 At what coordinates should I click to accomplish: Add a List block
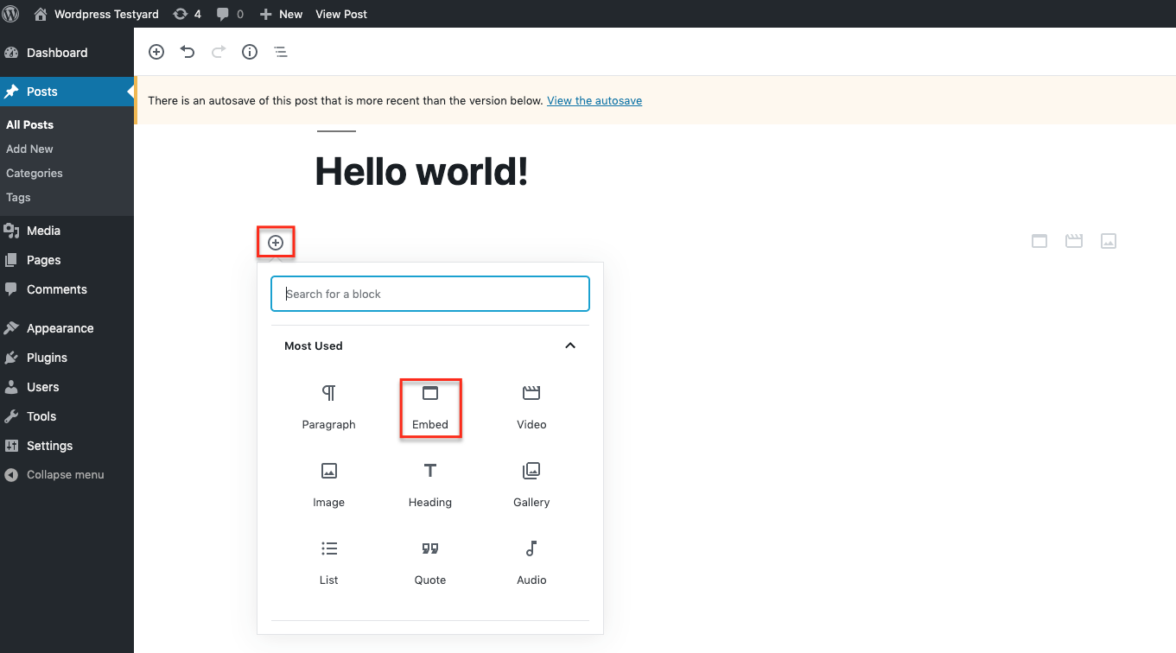tap(328, 562)
